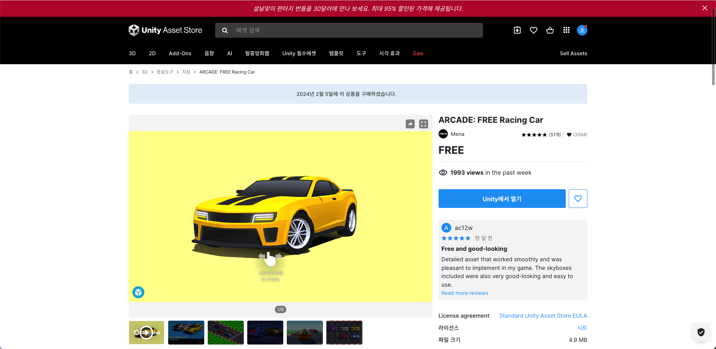
Task: Go to 홈 breadcrumb
Action: 131,72
